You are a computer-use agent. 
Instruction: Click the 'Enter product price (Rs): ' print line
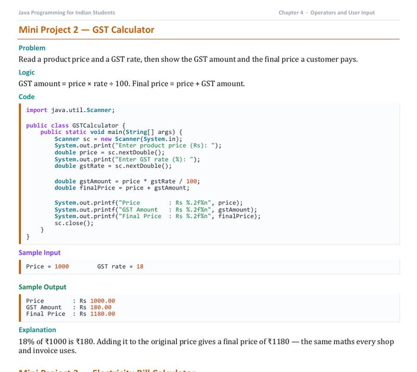coord(138,145)
